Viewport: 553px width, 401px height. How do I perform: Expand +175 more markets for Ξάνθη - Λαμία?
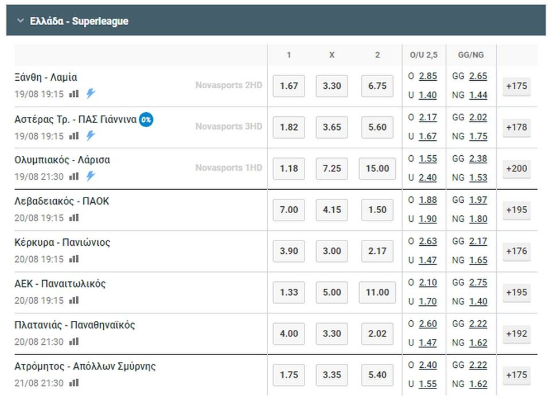[x=516, y=86]
